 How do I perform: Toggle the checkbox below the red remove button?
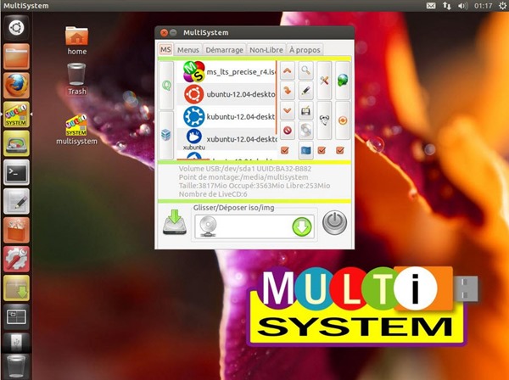point(285,150)
